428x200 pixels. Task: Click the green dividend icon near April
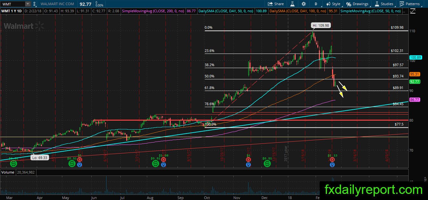point(13,164)
